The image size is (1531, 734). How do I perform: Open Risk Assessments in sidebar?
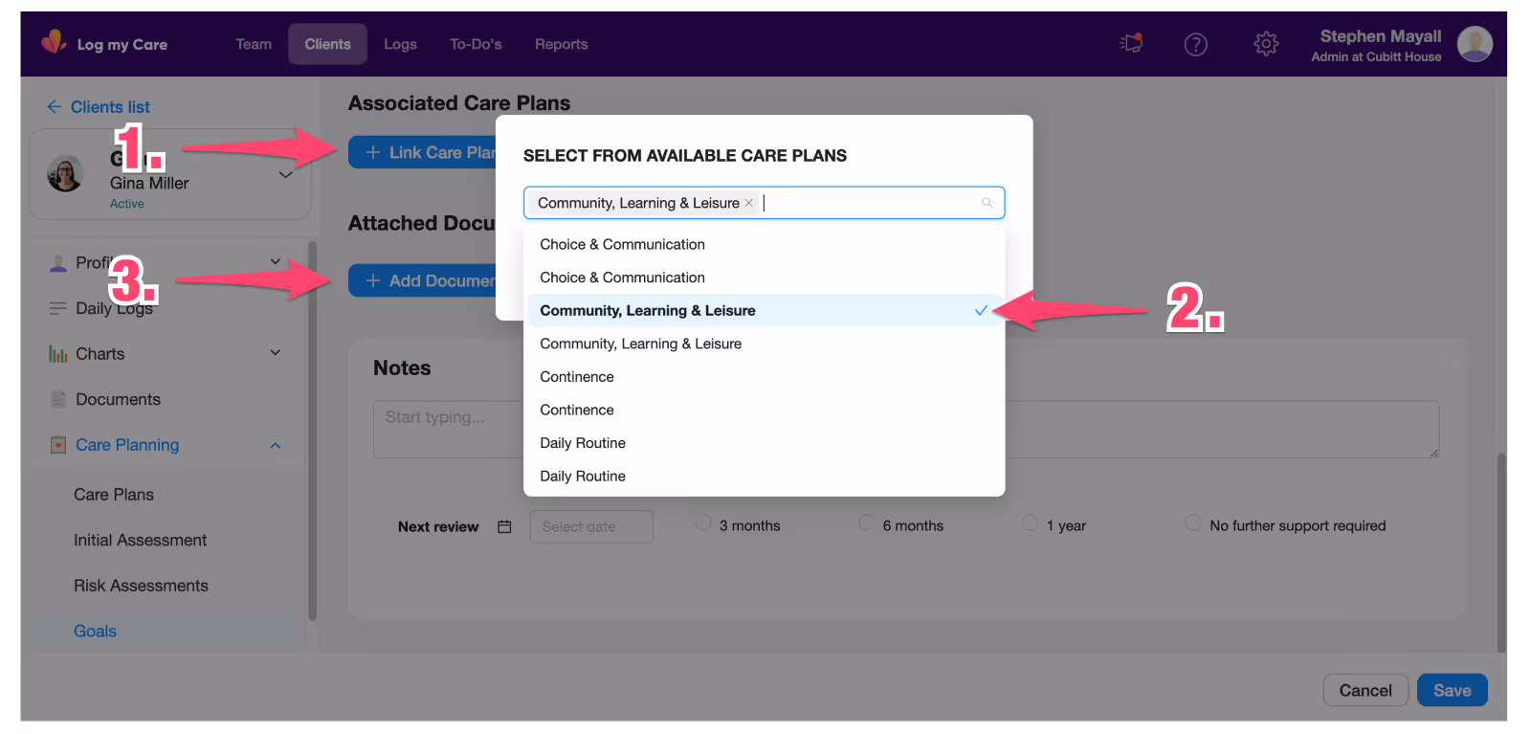click(141, 586)
